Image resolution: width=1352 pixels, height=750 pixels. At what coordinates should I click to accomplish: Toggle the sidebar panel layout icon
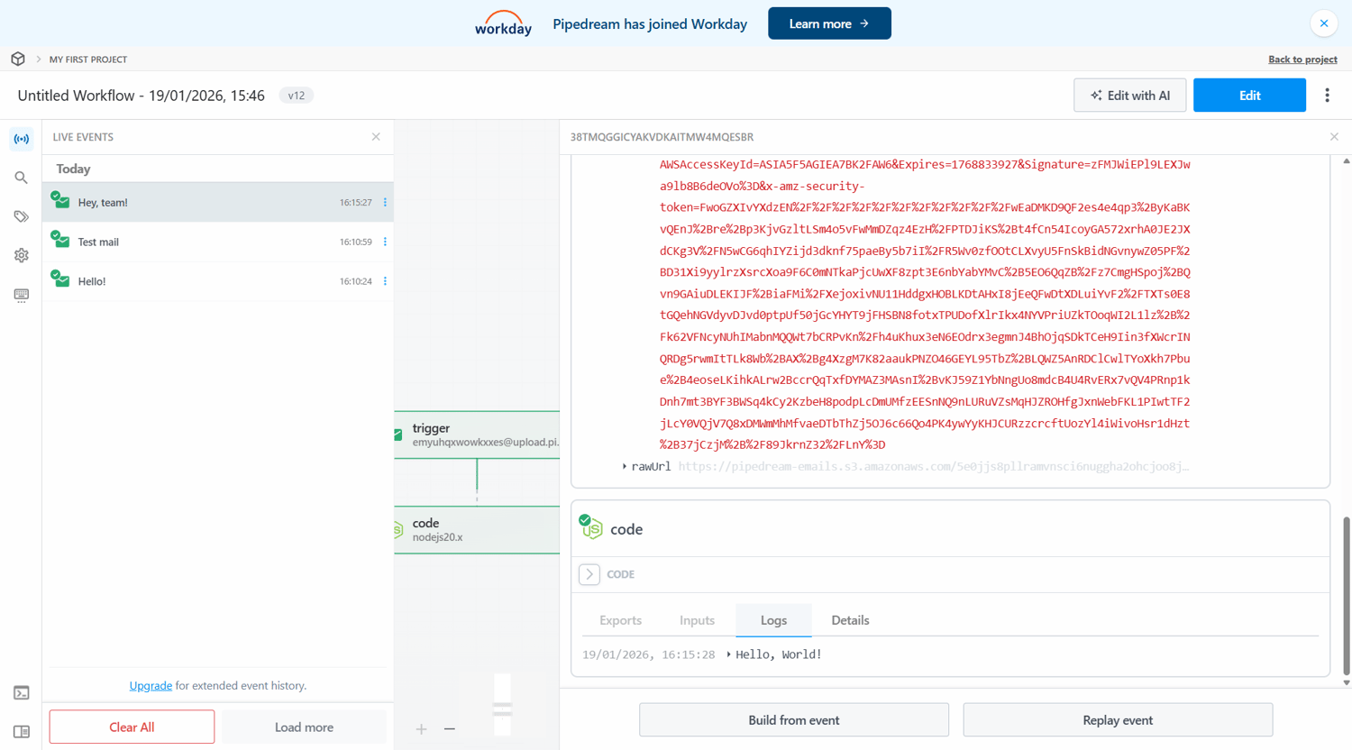[21, 731]
